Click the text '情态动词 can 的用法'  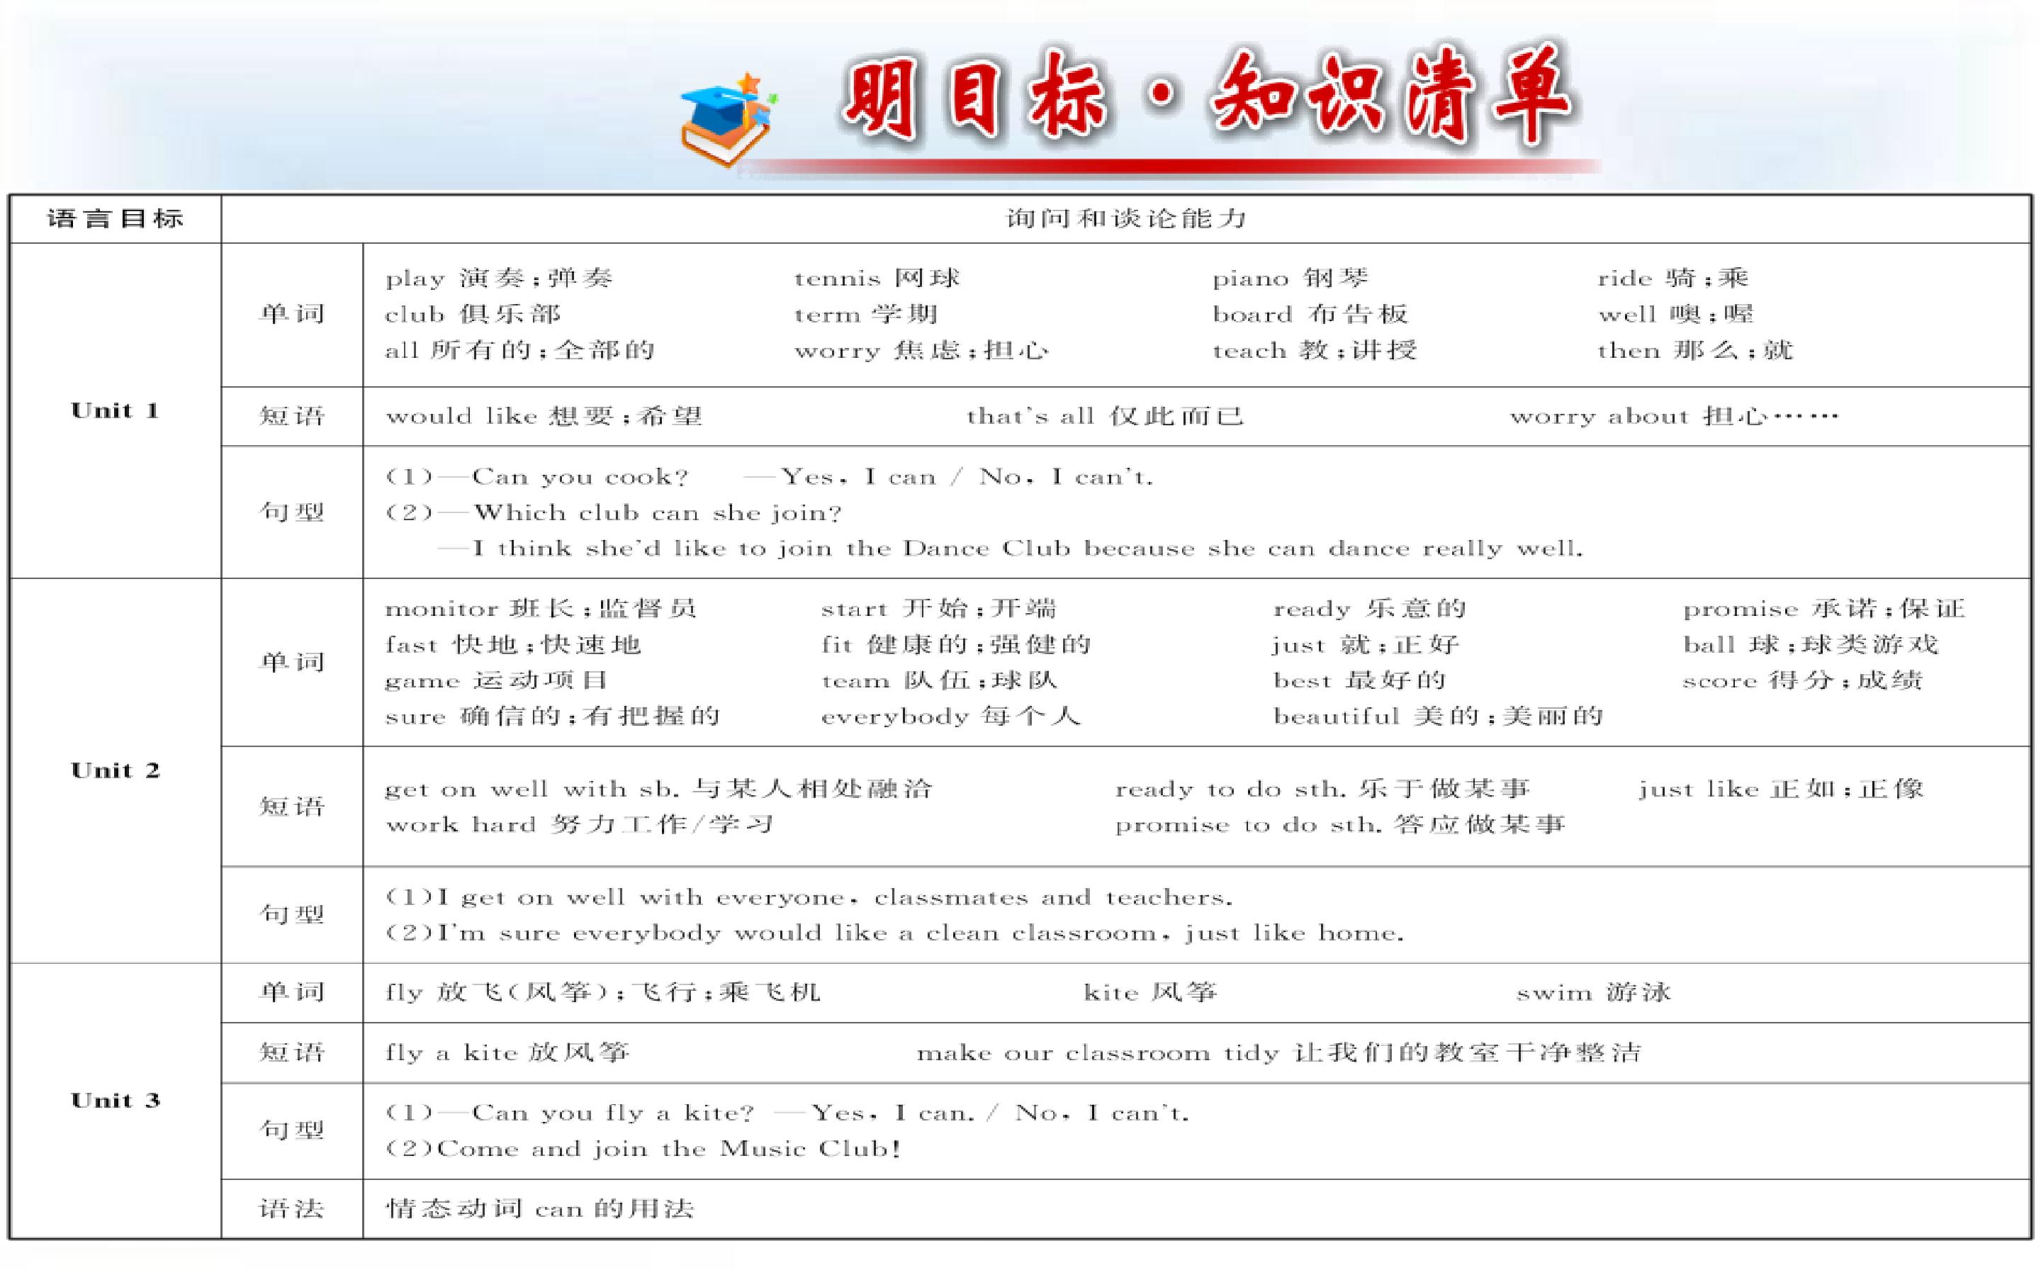pyautogui.click(x=539, y=1209)
